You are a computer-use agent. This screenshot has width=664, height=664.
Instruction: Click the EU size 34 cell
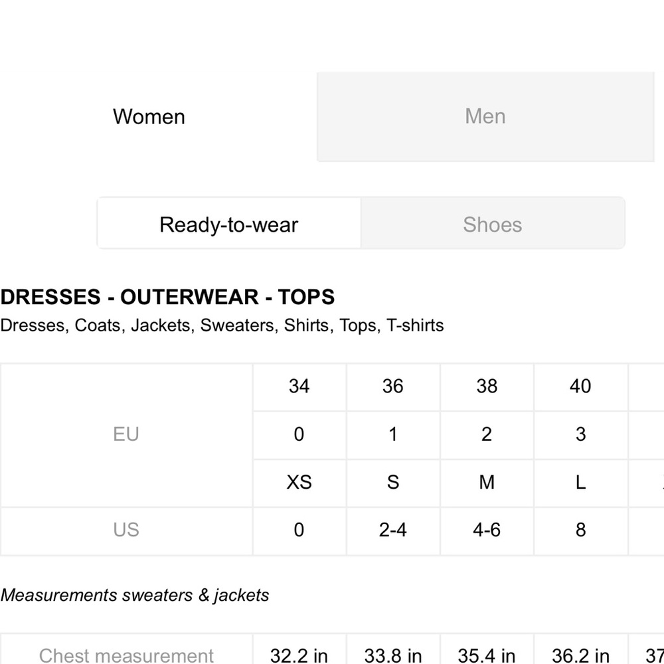(299, 386)
